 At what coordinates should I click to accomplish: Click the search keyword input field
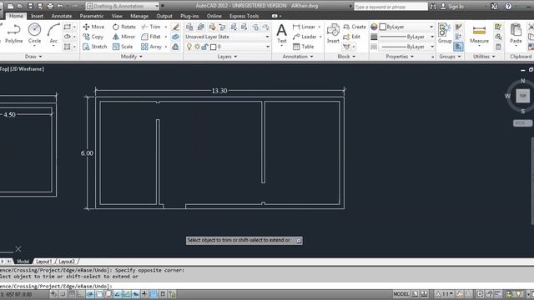[390, 7]
